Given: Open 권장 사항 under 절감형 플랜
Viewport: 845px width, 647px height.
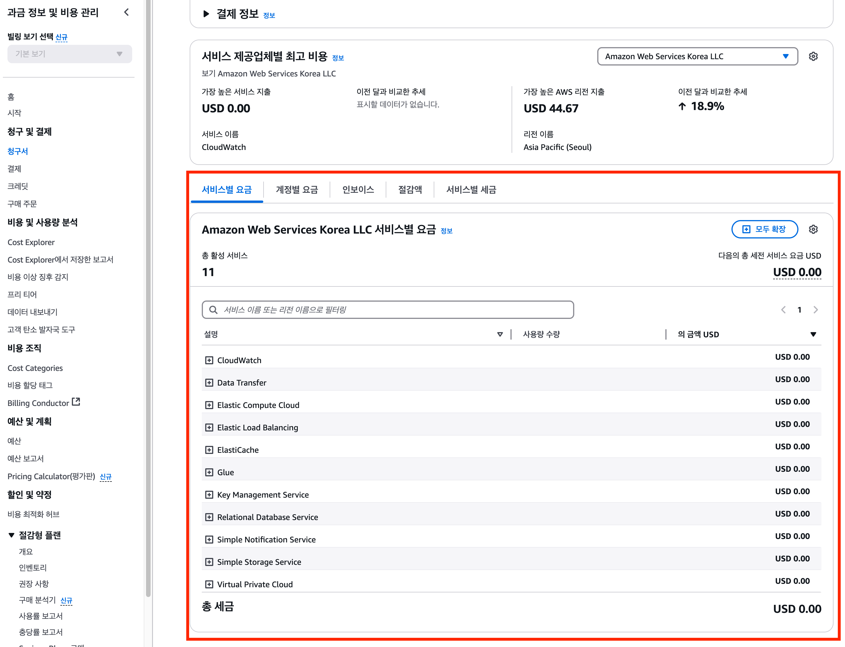Looking at the screenshot, I should (x=34, y=584).
